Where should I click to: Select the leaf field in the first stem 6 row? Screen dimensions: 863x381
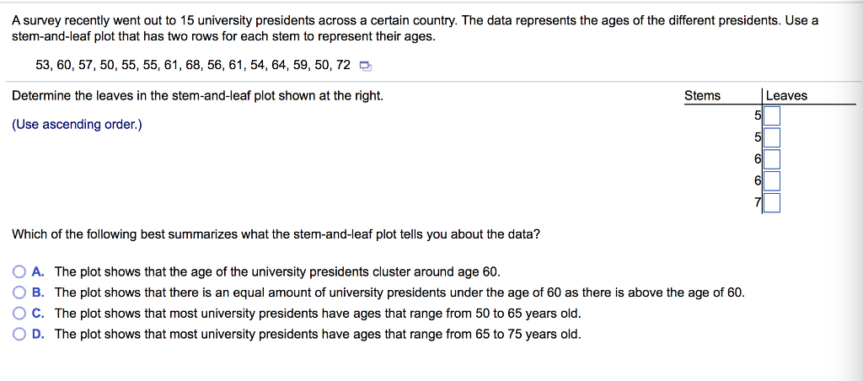(772, 158)
